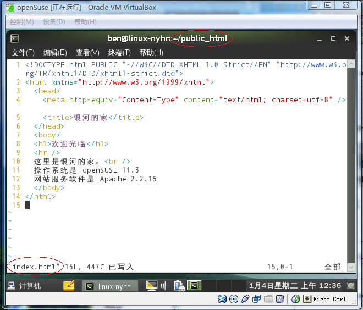Minimize the VirtualBox window
363x310 pixels.
[314, 5]
